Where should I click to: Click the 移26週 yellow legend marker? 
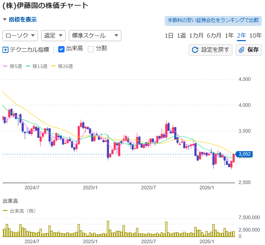(x=54, y=66)
